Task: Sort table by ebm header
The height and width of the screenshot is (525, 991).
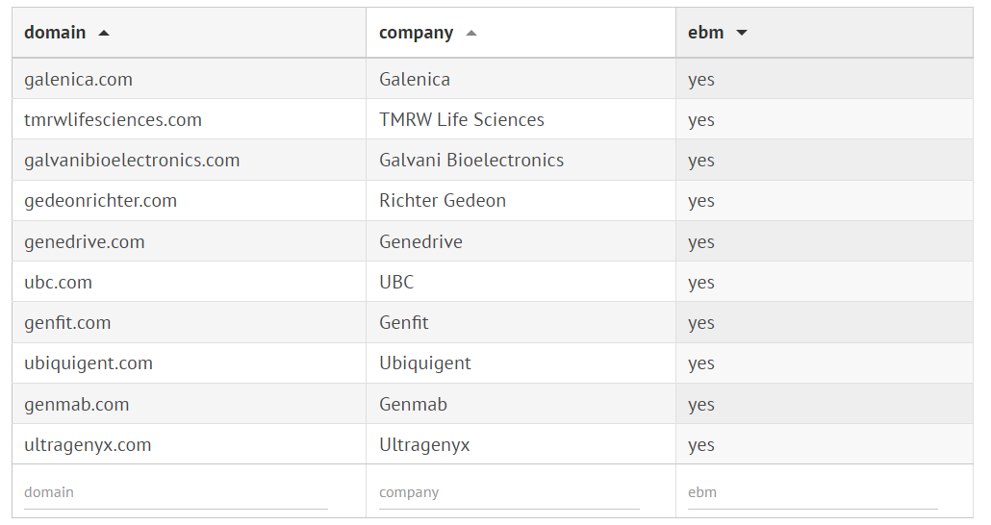Action: point(705,33)
